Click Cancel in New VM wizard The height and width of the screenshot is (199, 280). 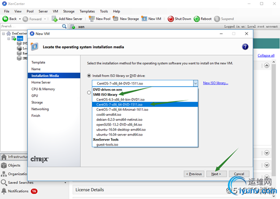click(x=239, y=174)
